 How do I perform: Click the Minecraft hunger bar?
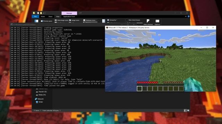click(173, 83)
